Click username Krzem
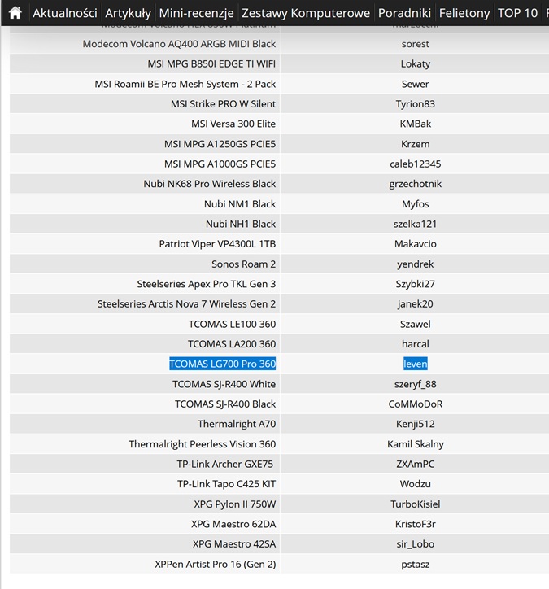 point(416,144)
